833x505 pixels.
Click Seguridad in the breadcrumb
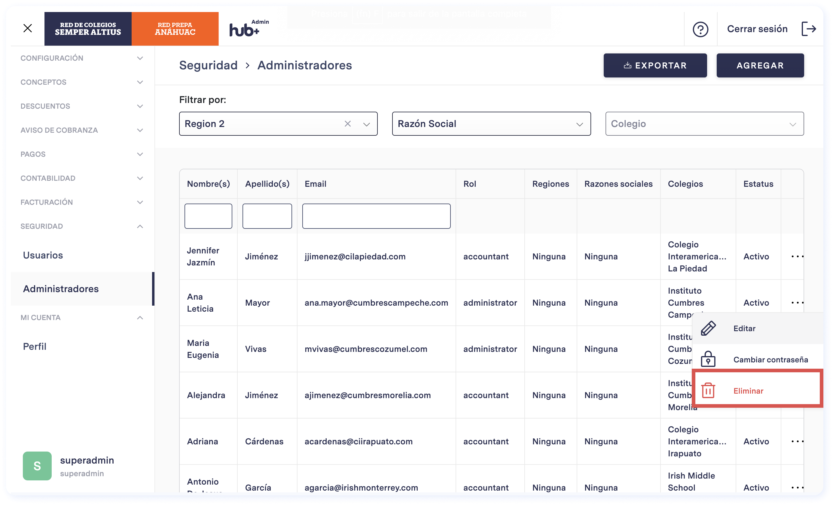click(208, 65)
